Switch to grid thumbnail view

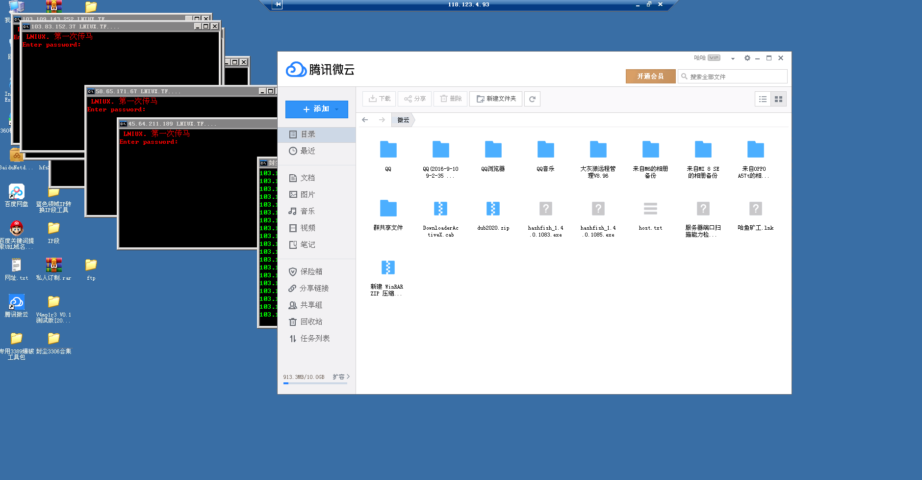point(778,99)
